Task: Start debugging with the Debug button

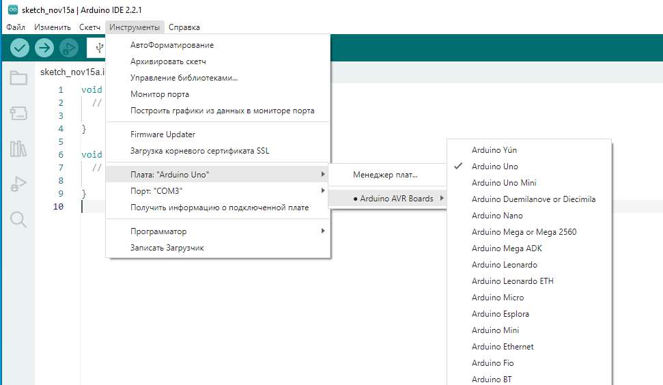Action: point(68,48)
